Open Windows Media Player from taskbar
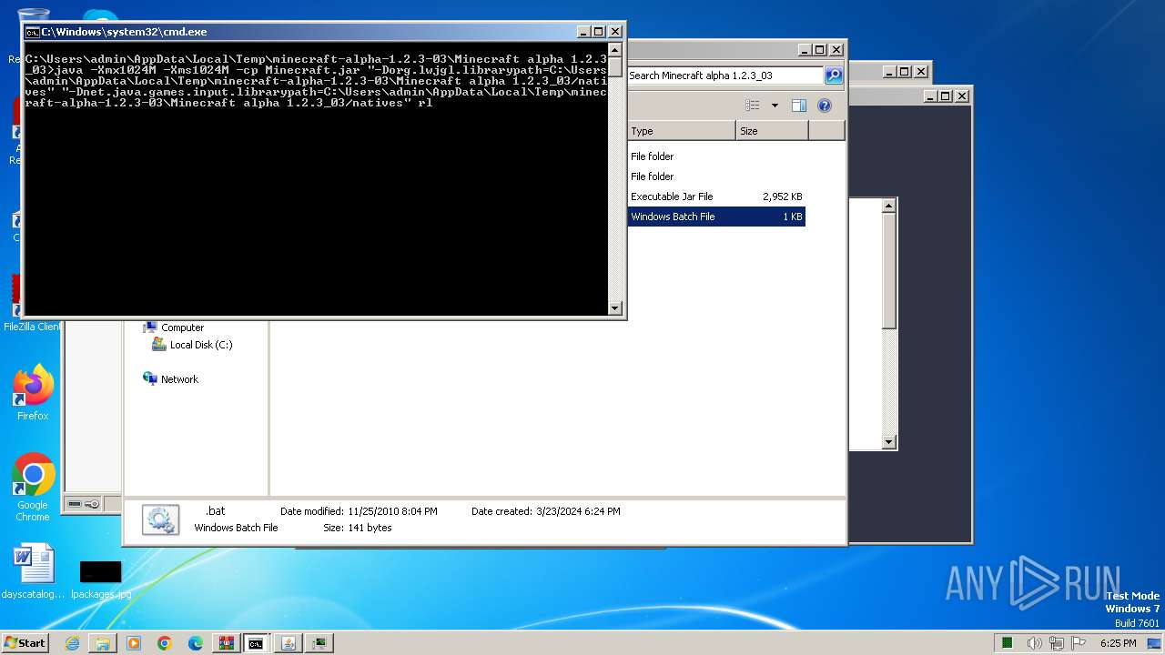The image size is (1165, 655). (134, 643)
